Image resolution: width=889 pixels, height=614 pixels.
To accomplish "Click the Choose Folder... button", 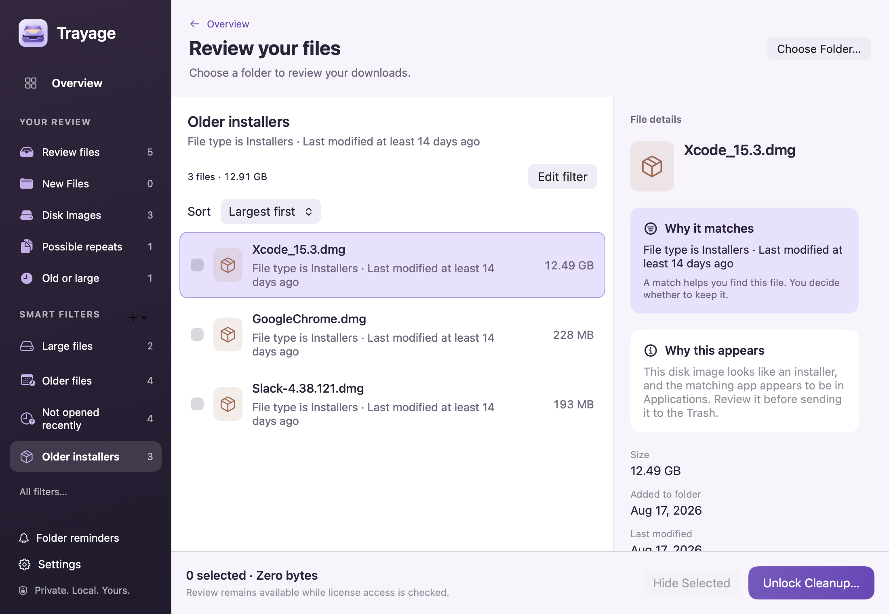I will (x=819, y=49).
